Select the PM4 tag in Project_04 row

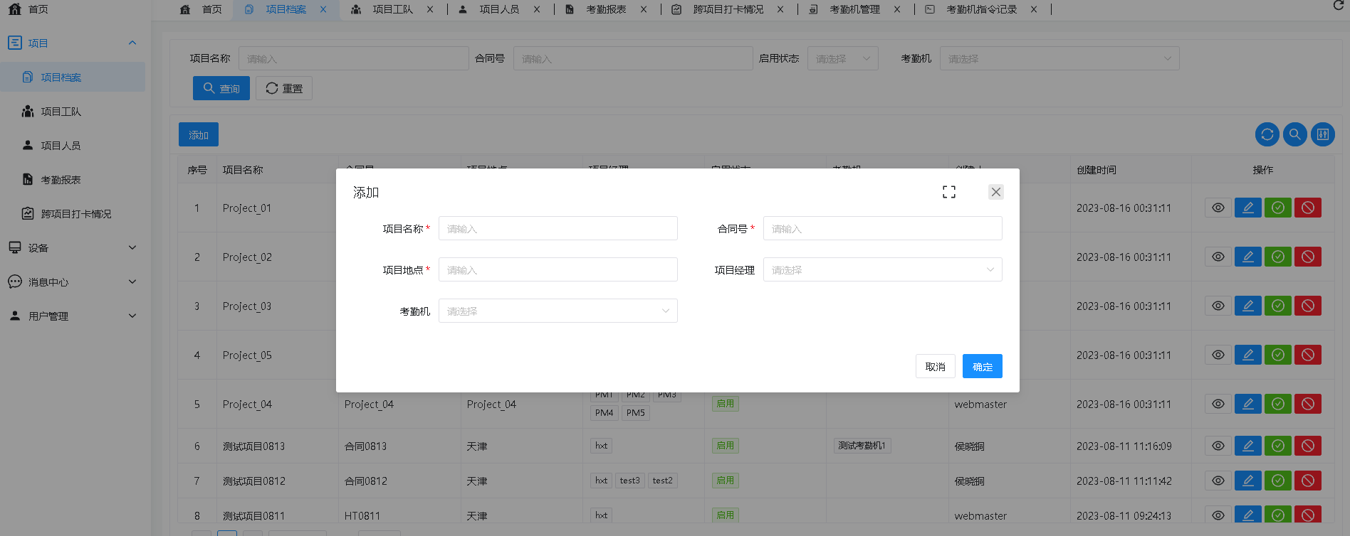pos(604,412)
